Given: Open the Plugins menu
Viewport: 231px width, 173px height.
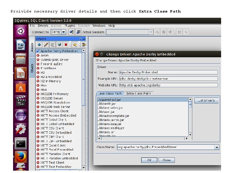Looking at the screenshot, I should coord(70,26).
